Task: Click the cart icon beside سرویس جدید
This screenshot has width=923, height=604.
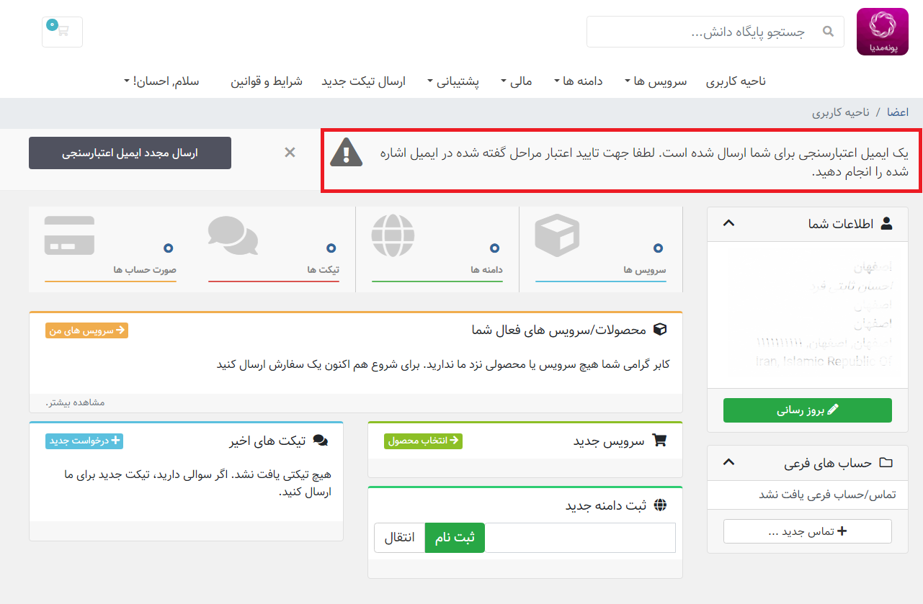Action: (x=659, y=440)
